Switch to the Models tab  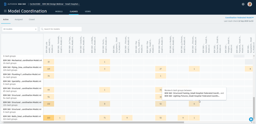click(x=59, y=11)
